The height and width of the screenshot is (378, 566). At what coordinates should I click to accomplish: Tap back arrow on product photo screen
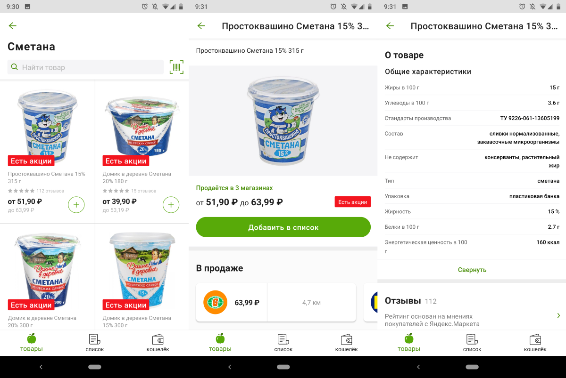201,26
